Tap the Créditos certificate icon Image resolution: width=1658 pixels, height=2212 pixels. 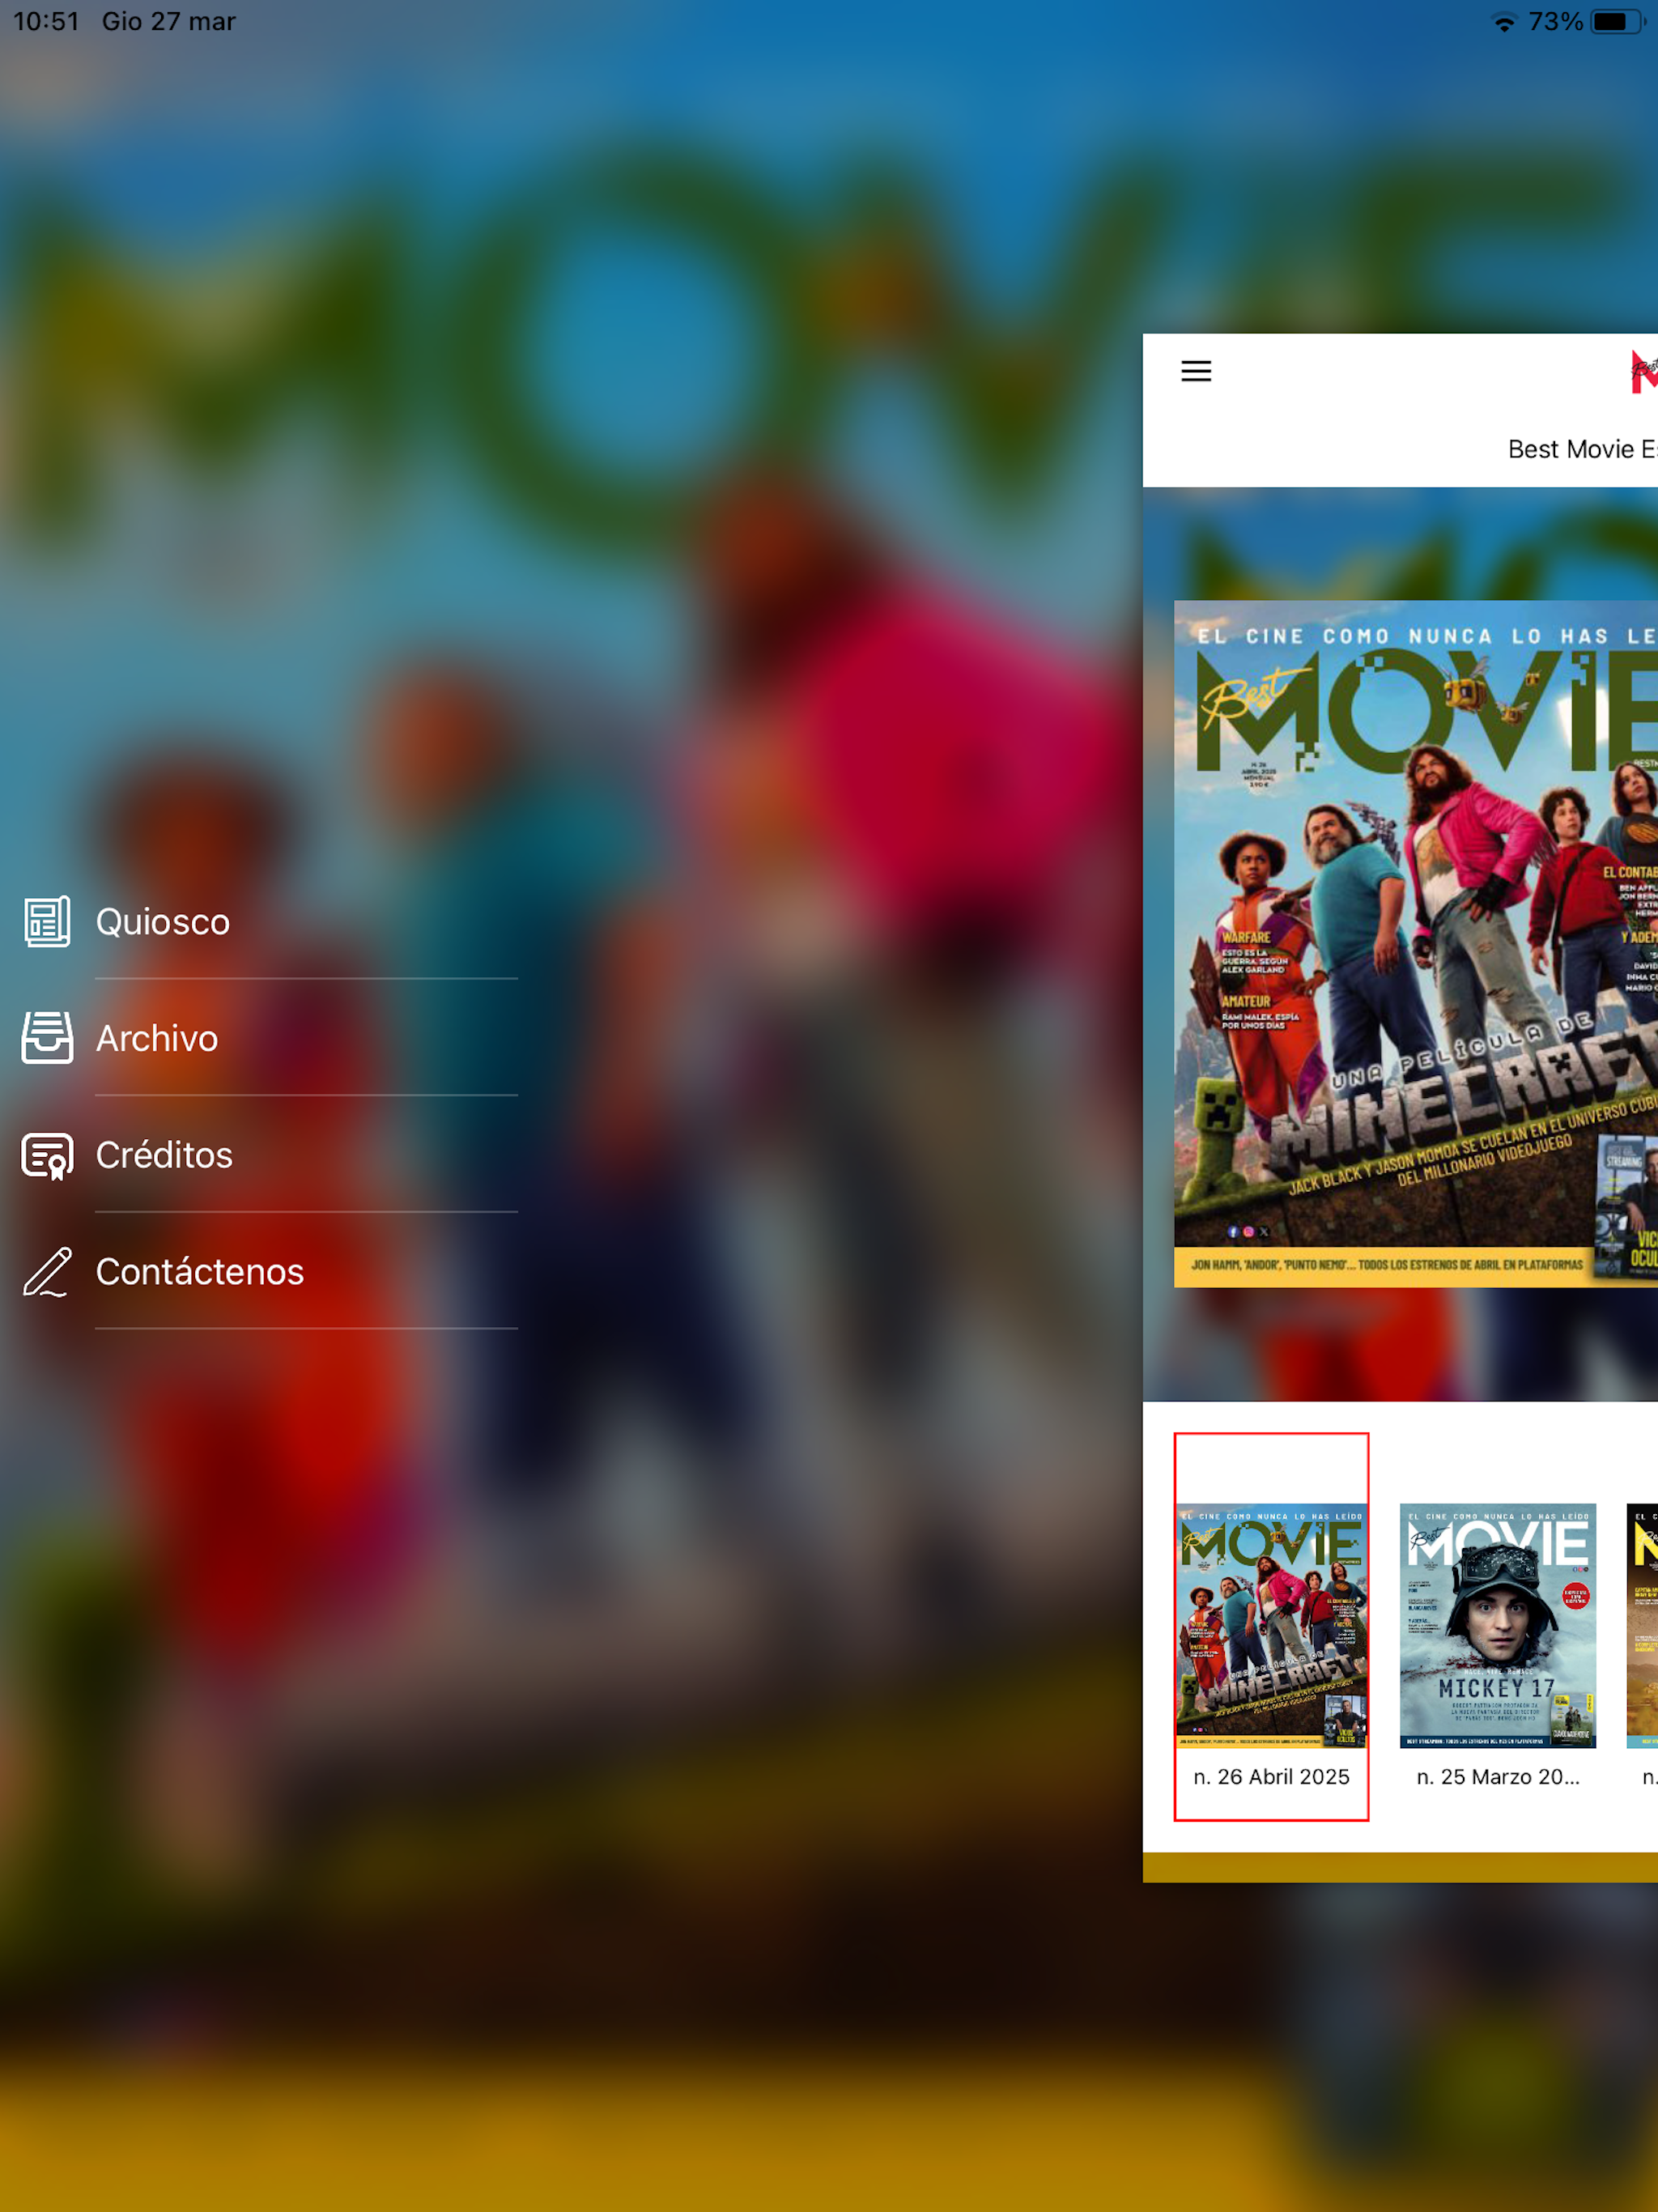coord(47,1155)
